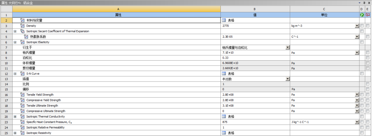372x136 pixels.
Task: Toggle column D checkbox for Isotropic Thermal Conductivity
Action: pyautogui.click(x=362, y=116)
